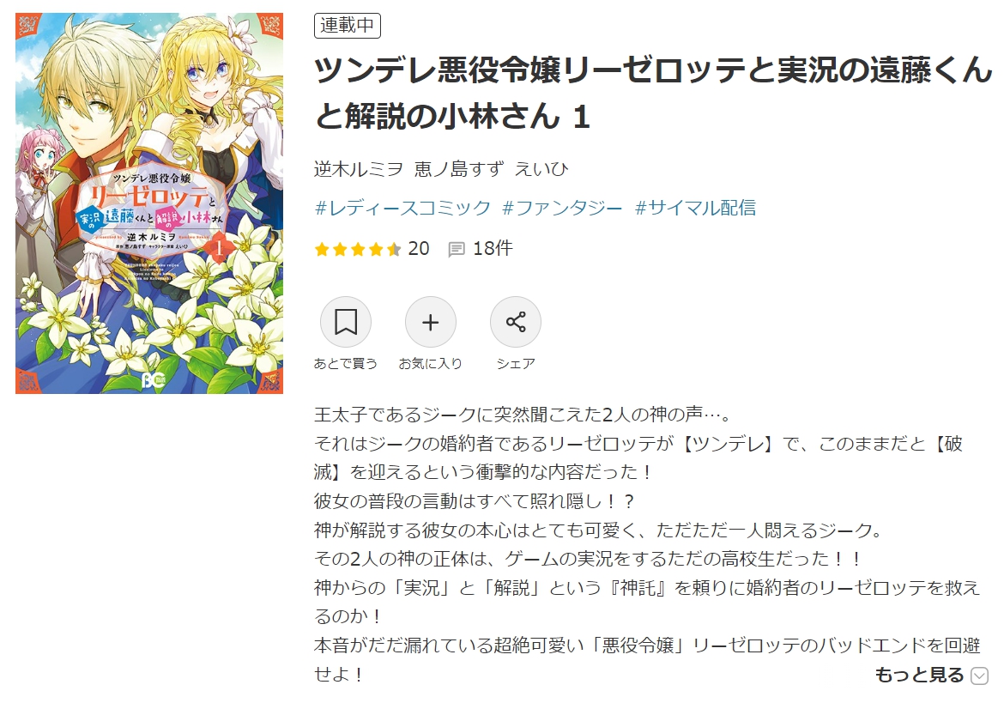Screen dimensions: 1004x703
Task: Click the あとで買う label
Action: click(x=346, y=364)
